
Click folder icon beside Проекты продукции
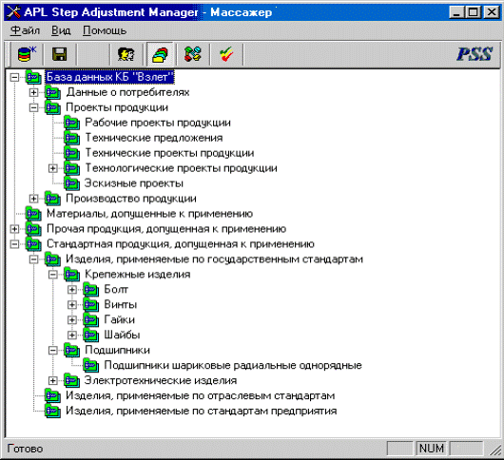click(52, 107)
